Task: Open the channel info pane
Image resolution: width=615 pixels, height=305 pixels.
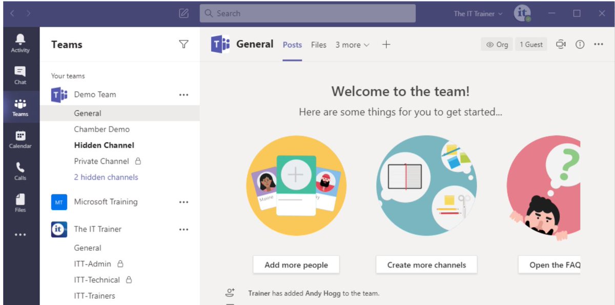Action: click(x=580, y=45)
